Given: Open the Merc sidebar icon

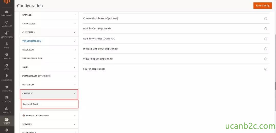Looking at the screenshot, I should click(x=7, y=65).
